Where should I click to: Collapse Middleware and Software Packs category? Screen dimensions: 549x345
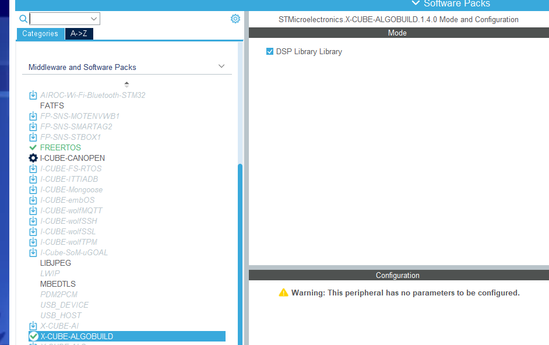click(x=221, y=66)
